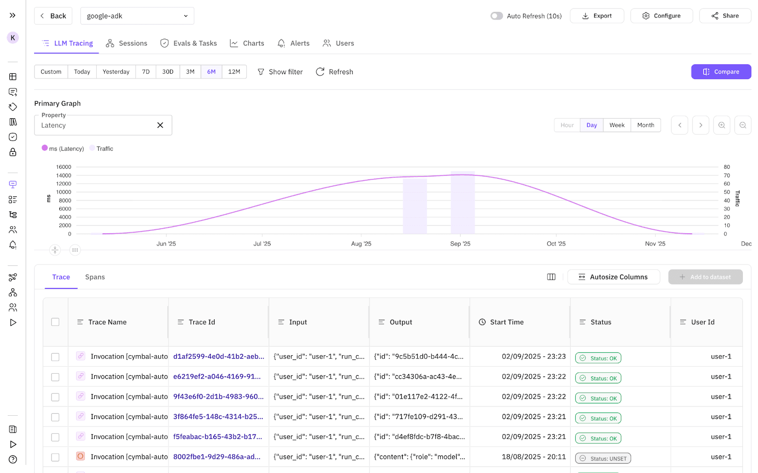758x473 pixels.
Task: Open the org-chart cubes icon in sidebar
Action: 13,292
